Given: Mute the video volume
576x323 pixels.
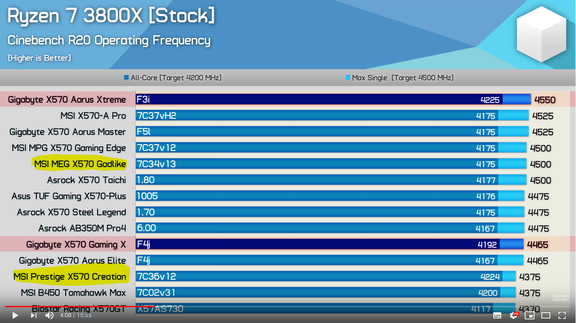Looking at the screenshot, I should point(49,315).
